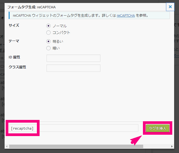179x153 pixels.
Task: Click the サイズ label text
Action: [x=14, y=25]
